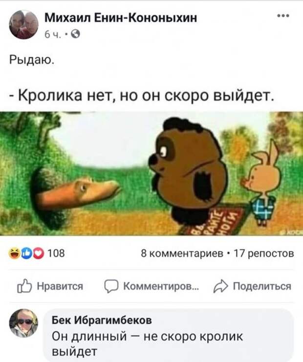The height and width of the screenshot is (362, 303).
Task: Click the blue thumbs-up reaction icon
Action: (26, 254)
